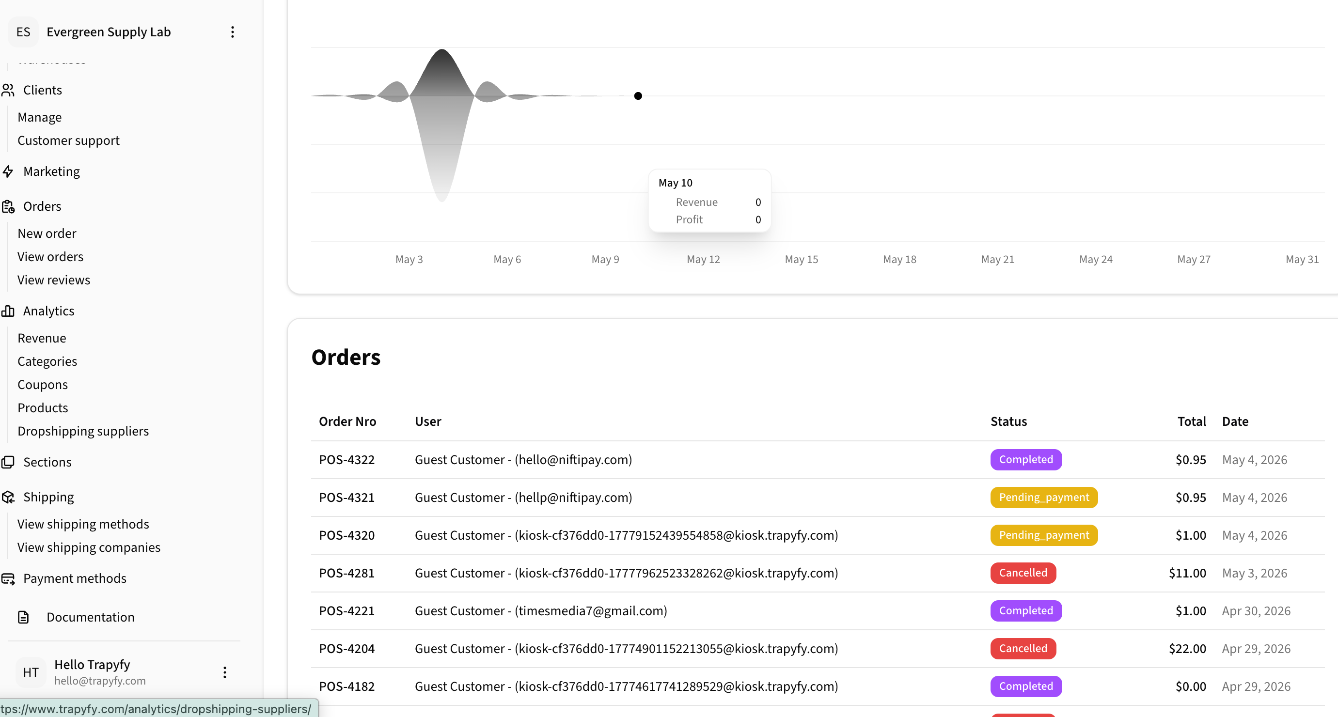1338x717 pixels.
Task: Click the Total column header
Action: tap(1192, 421)
